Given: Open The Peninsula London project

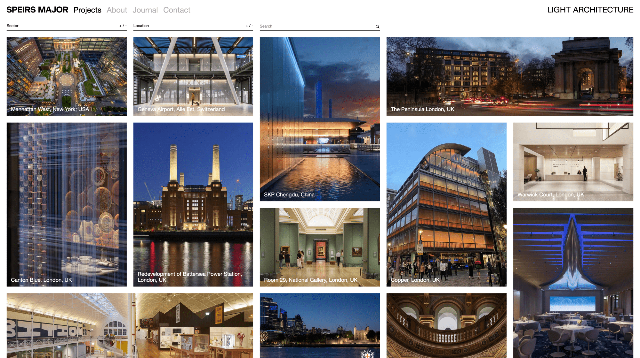Looking at the screenshot, I should tap(509, 76).
